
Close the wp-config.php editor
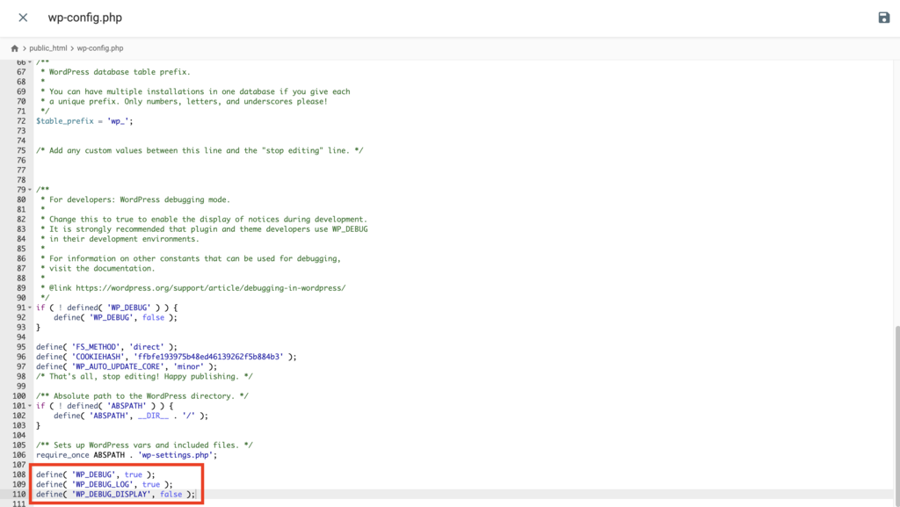pos(22,17)
